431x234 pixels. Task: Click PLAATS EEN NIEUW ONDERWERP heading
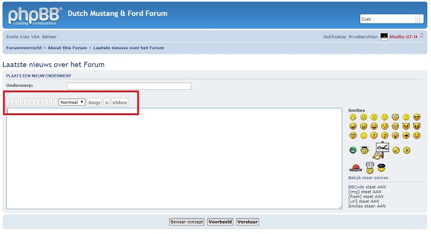38,76
